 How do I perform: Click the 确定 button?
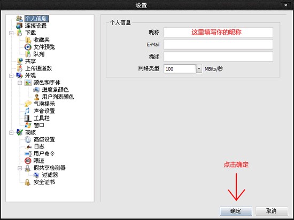click(236, 211)
